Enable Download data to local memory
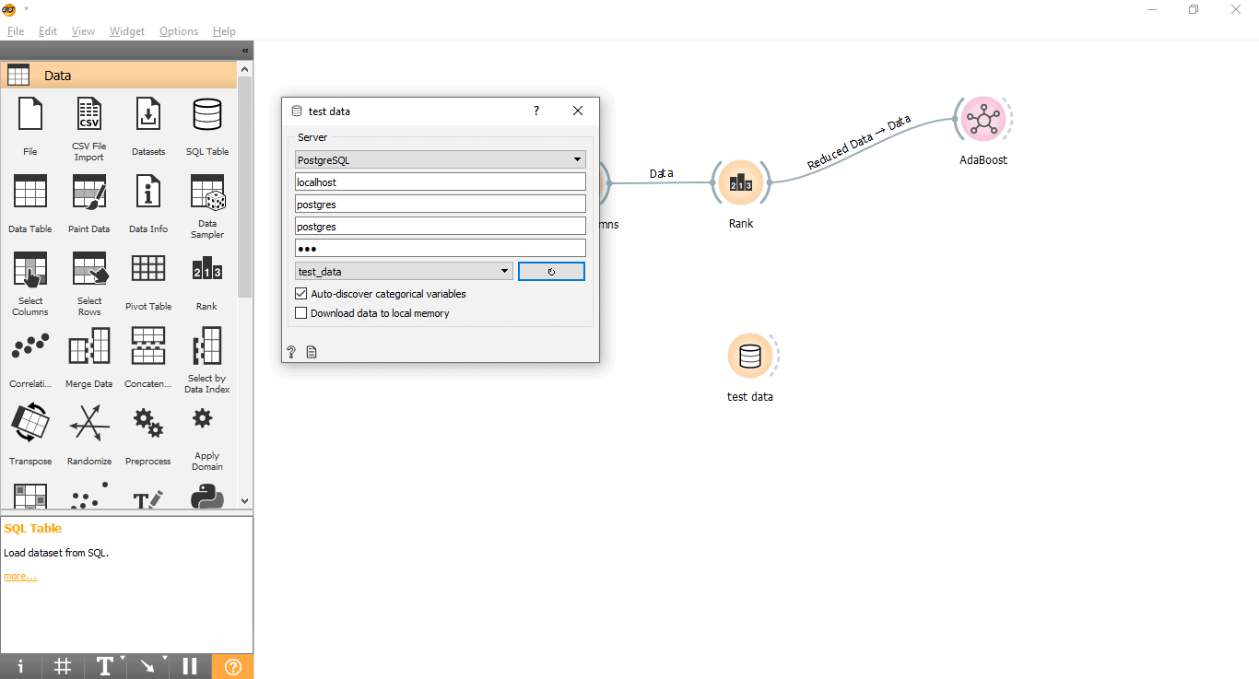Viewport: 1259px width, 679px height. (x=301, y=313)
